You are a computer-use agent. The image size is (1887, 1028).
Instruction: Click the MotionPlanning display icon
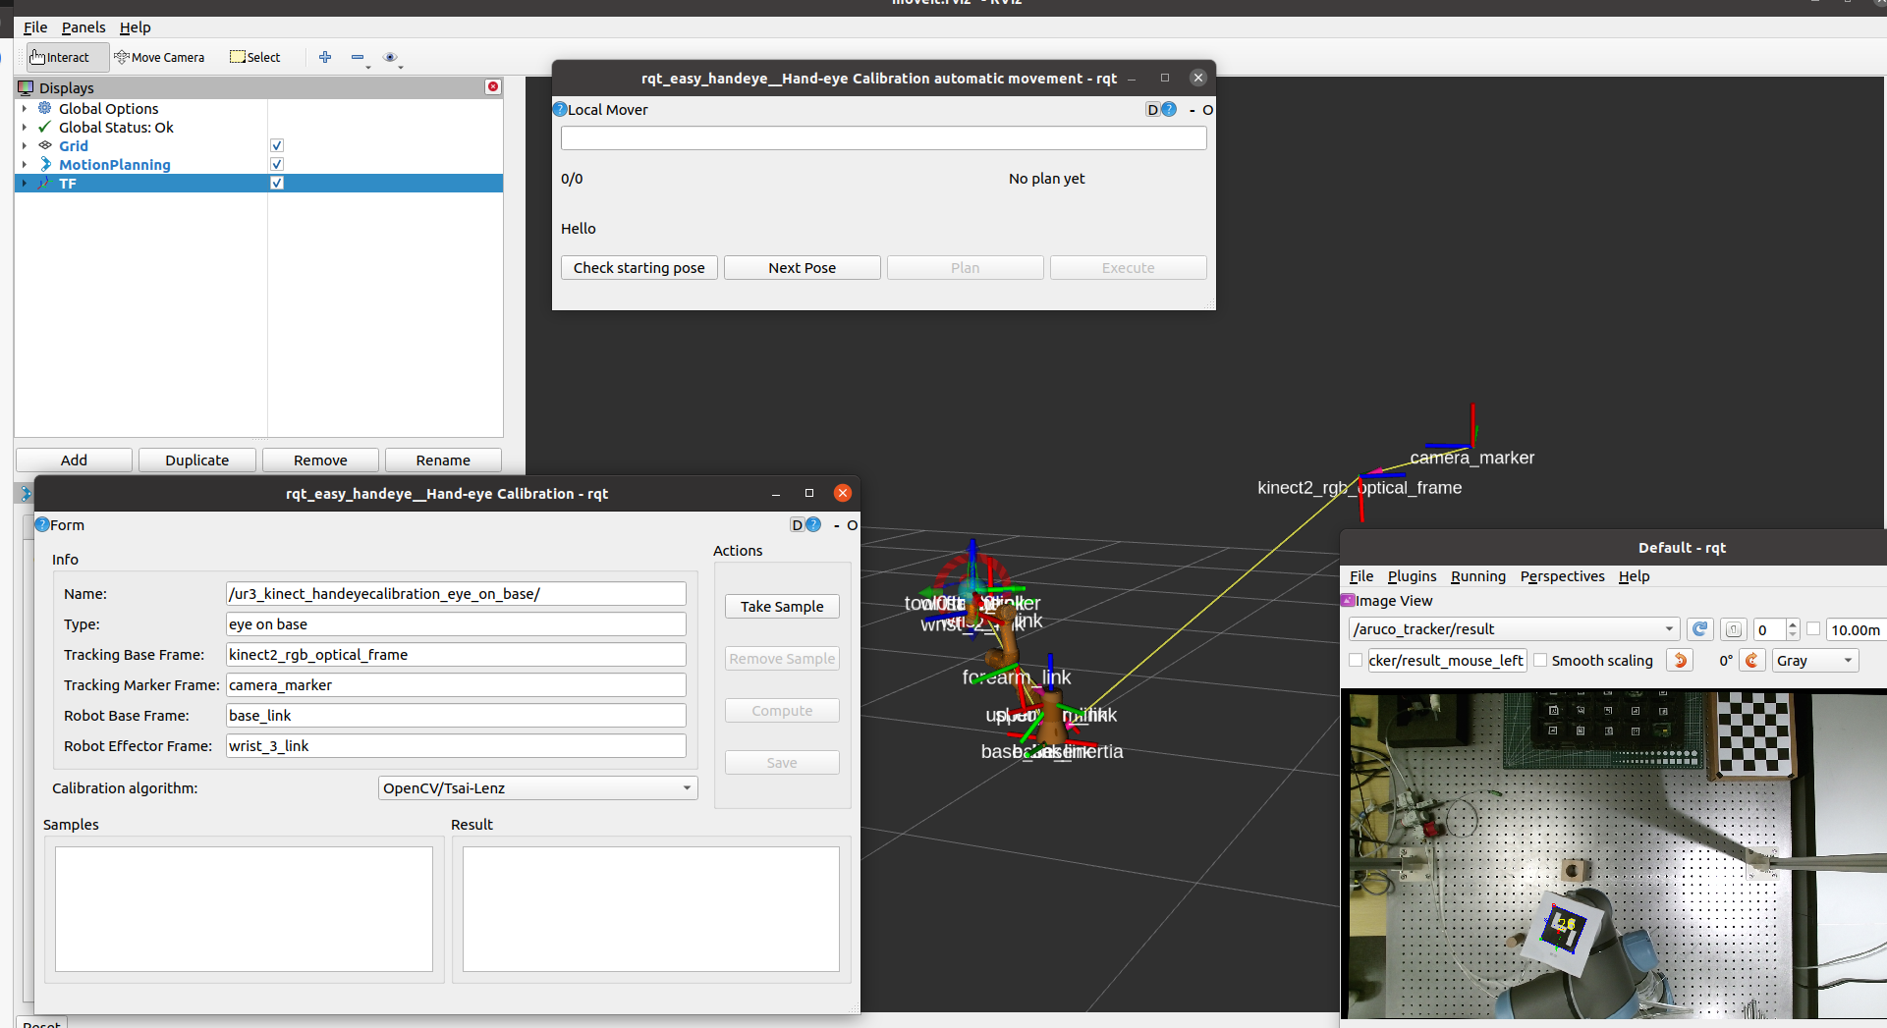45,164
